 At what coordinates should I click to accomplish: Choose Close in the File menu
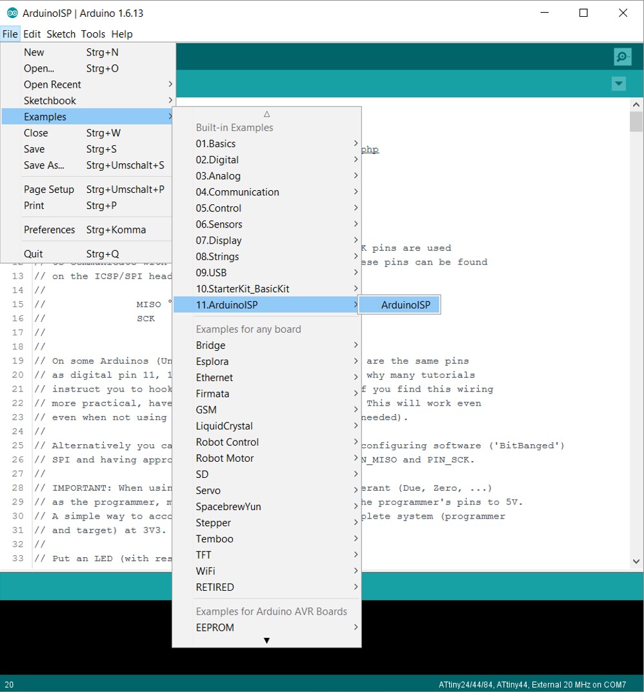pos(87,133)
